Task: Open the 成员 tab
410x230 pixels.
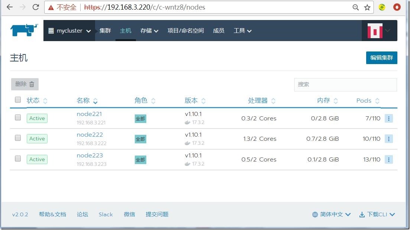Action: [219, 31]
